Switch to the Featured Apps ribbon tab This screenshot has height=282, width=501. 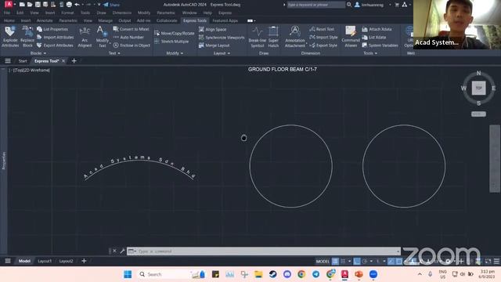coord(225,20)
